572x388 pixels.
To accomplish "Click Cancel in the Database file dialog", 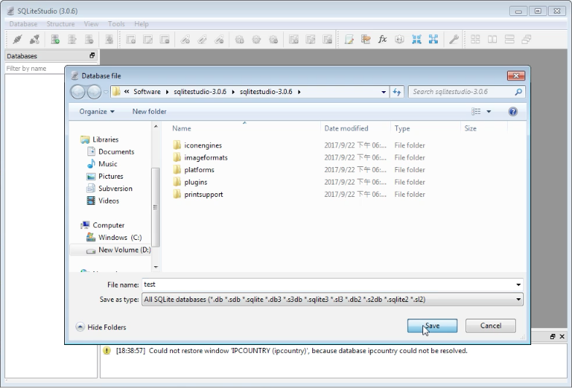I will tap(490, 325).
